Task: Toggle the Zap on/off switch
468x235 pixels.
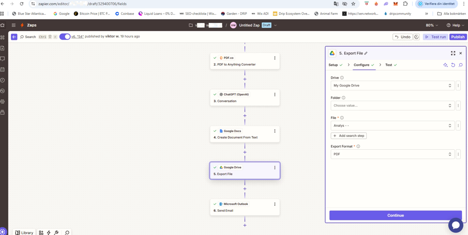Action: point(65,37)
